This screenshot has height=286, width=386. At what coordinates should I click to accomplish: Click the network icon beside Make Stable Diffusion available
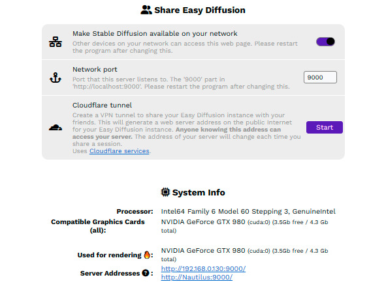pos(56,42)
